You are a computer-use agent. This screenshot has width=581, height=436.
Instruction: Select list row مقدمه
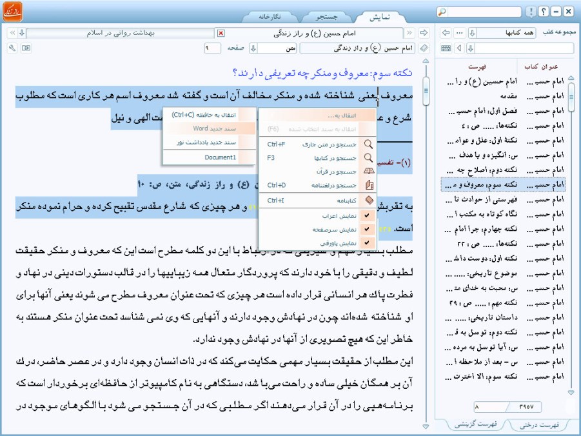coord(503,96)
